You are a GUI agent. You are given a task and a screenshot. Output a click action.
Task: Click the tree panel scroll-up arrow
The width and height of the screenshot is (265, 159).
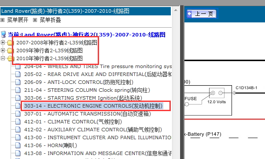coord(176,10)
